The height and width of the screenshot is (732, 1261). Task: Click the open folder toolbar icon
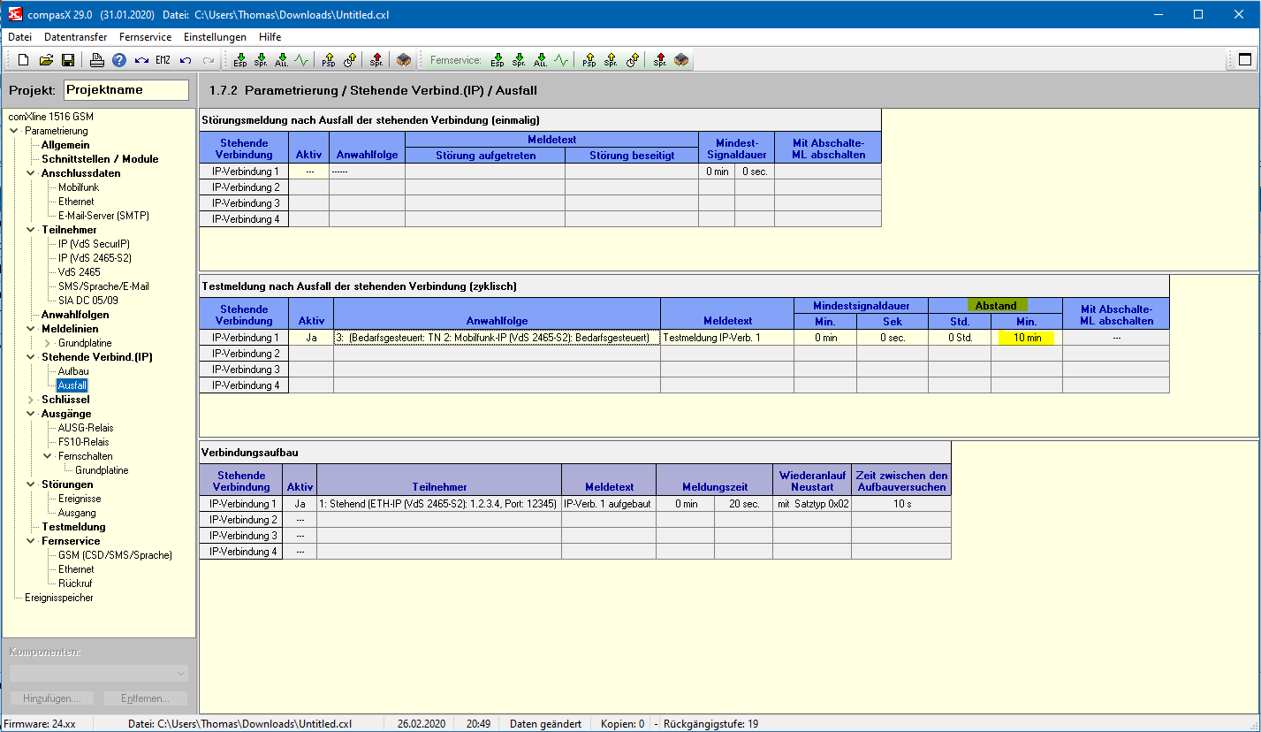pos(46,60)
